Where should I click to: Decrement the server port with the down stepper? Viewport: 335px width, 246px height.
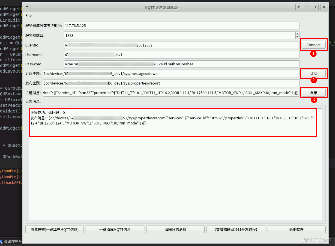pyautogui.click(x=297, y=37)
